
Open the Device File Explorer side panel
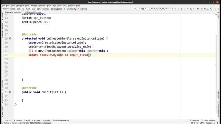pos(218,109)
